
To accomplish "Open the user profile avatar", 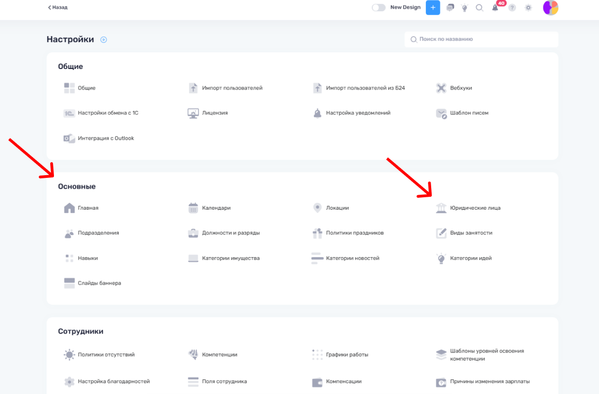I will (x=550, y=8).
